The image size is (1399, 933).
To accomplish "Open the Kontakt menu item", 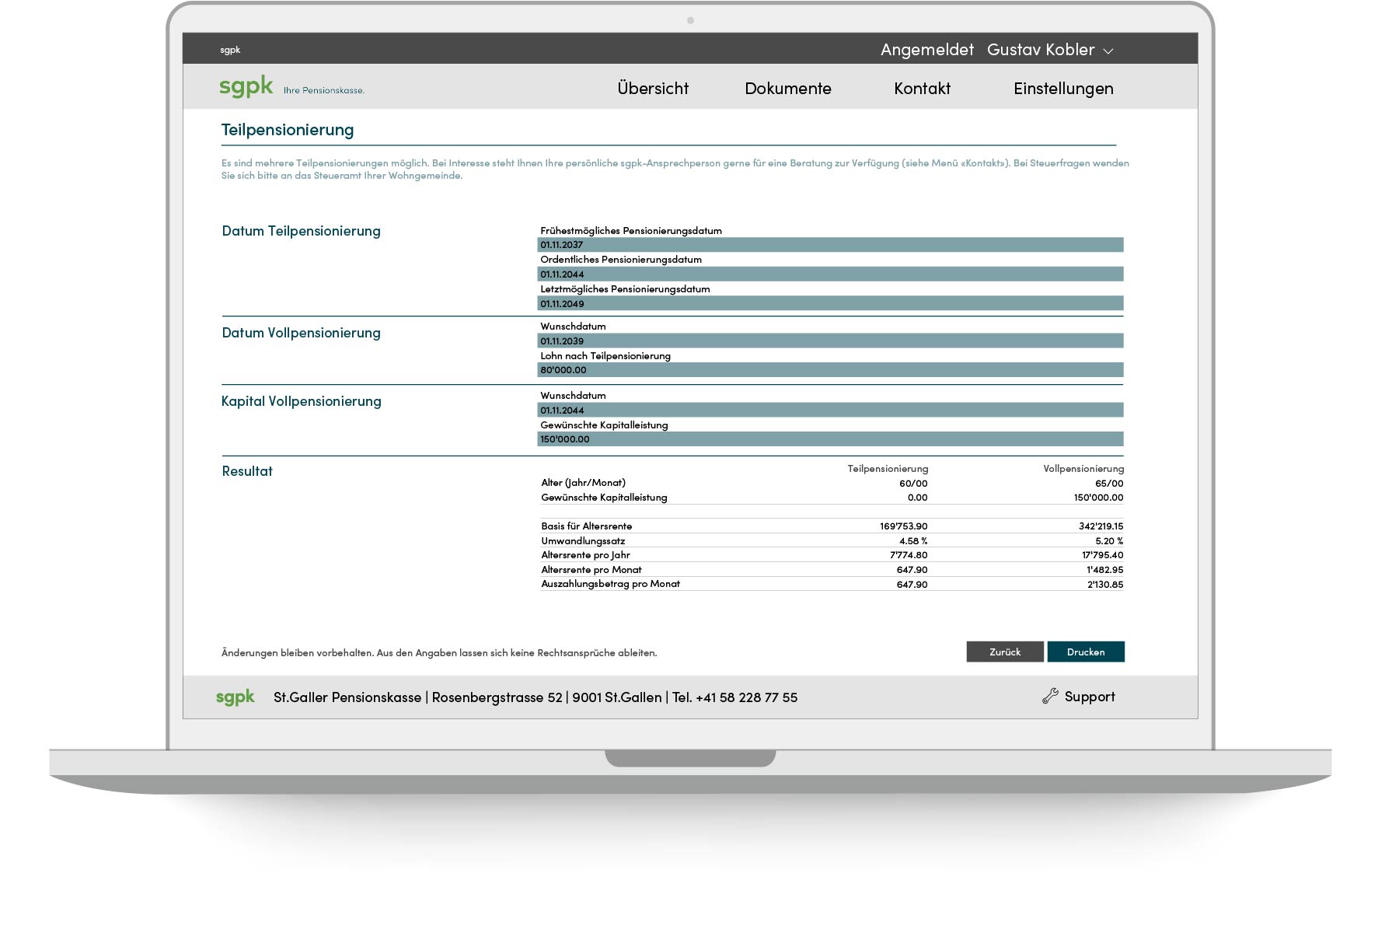I will click(922, 89).
